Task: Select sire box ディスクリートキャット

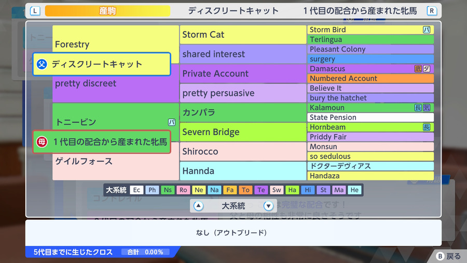Action: [102, 64]
